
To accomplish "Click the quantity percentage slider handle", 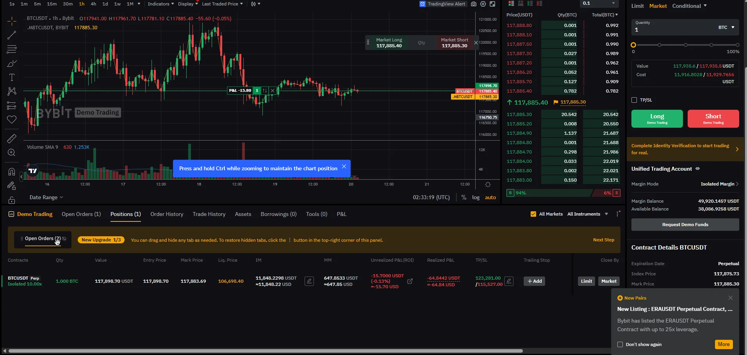I will point(633,45).
